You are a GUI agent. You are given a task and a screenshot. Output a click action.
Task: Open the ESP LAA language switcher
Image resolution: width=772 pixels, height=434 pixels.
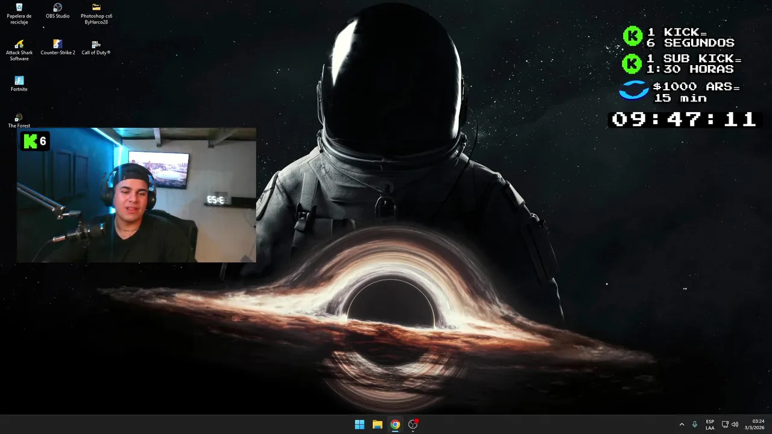tap(710, 424)
